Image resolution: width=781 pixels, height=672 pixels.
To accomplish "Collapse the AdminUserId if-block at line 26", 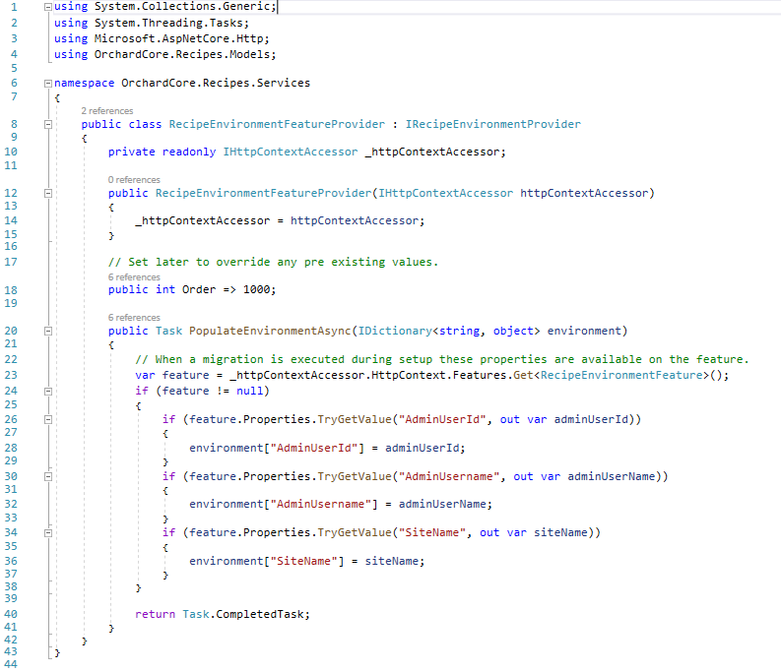I will tap(48, 419).
